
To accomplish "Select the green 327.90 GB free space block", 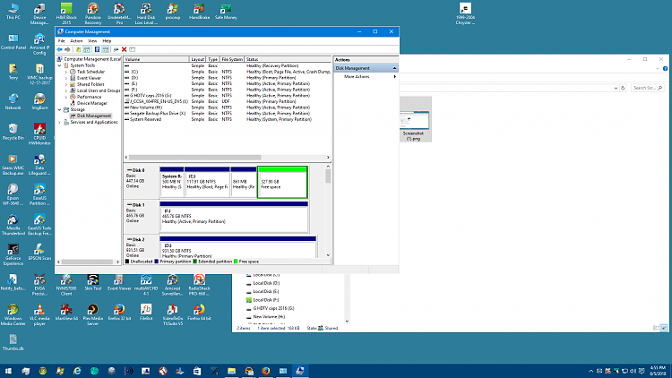I will click(x=281, y=182).
